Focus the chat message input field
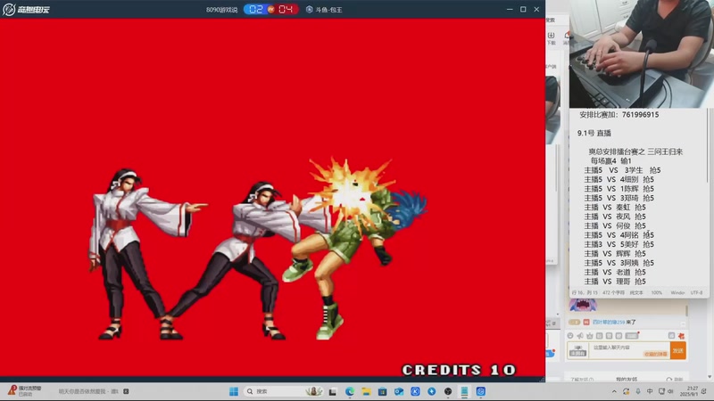Image resolution: width=714 pixels, height=401 pixels. (x=629, y=350)
